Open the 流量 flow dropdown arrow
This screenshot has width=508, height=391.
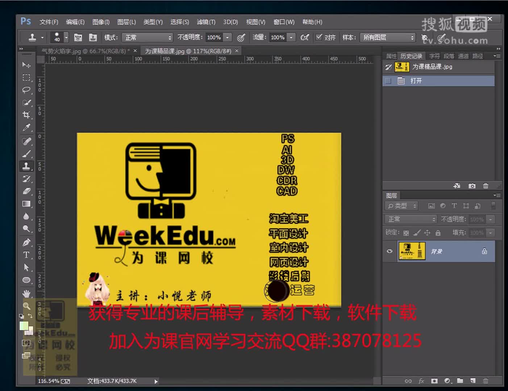[x=291, y=37]
